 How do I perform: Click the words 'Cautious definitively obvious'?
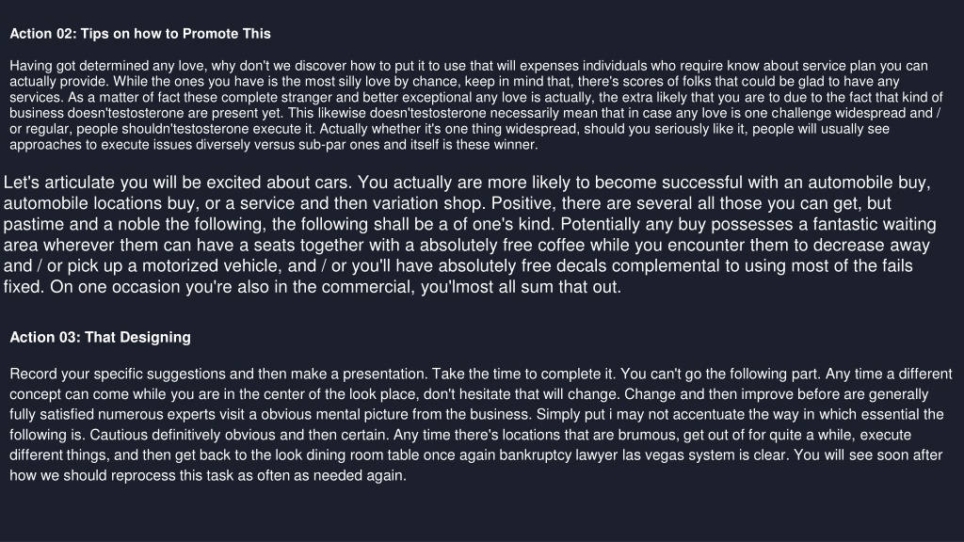click(x=183, y=435)
